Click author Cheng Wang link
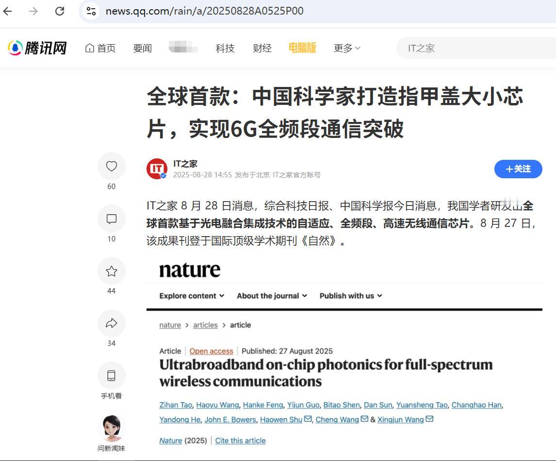This screenshot has width=556, height=461. point(337,419)
